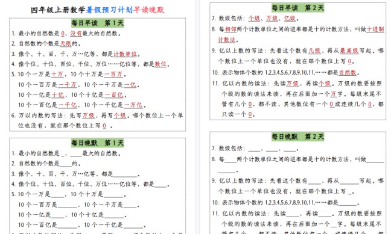Click morning line 只读一个 0
The height and width of the screenshot is (234, 391).
tap(238, 115)
